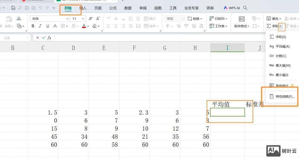Click the cell borders icon
This screenshot has width=299, height=160.
click(63, 26)
